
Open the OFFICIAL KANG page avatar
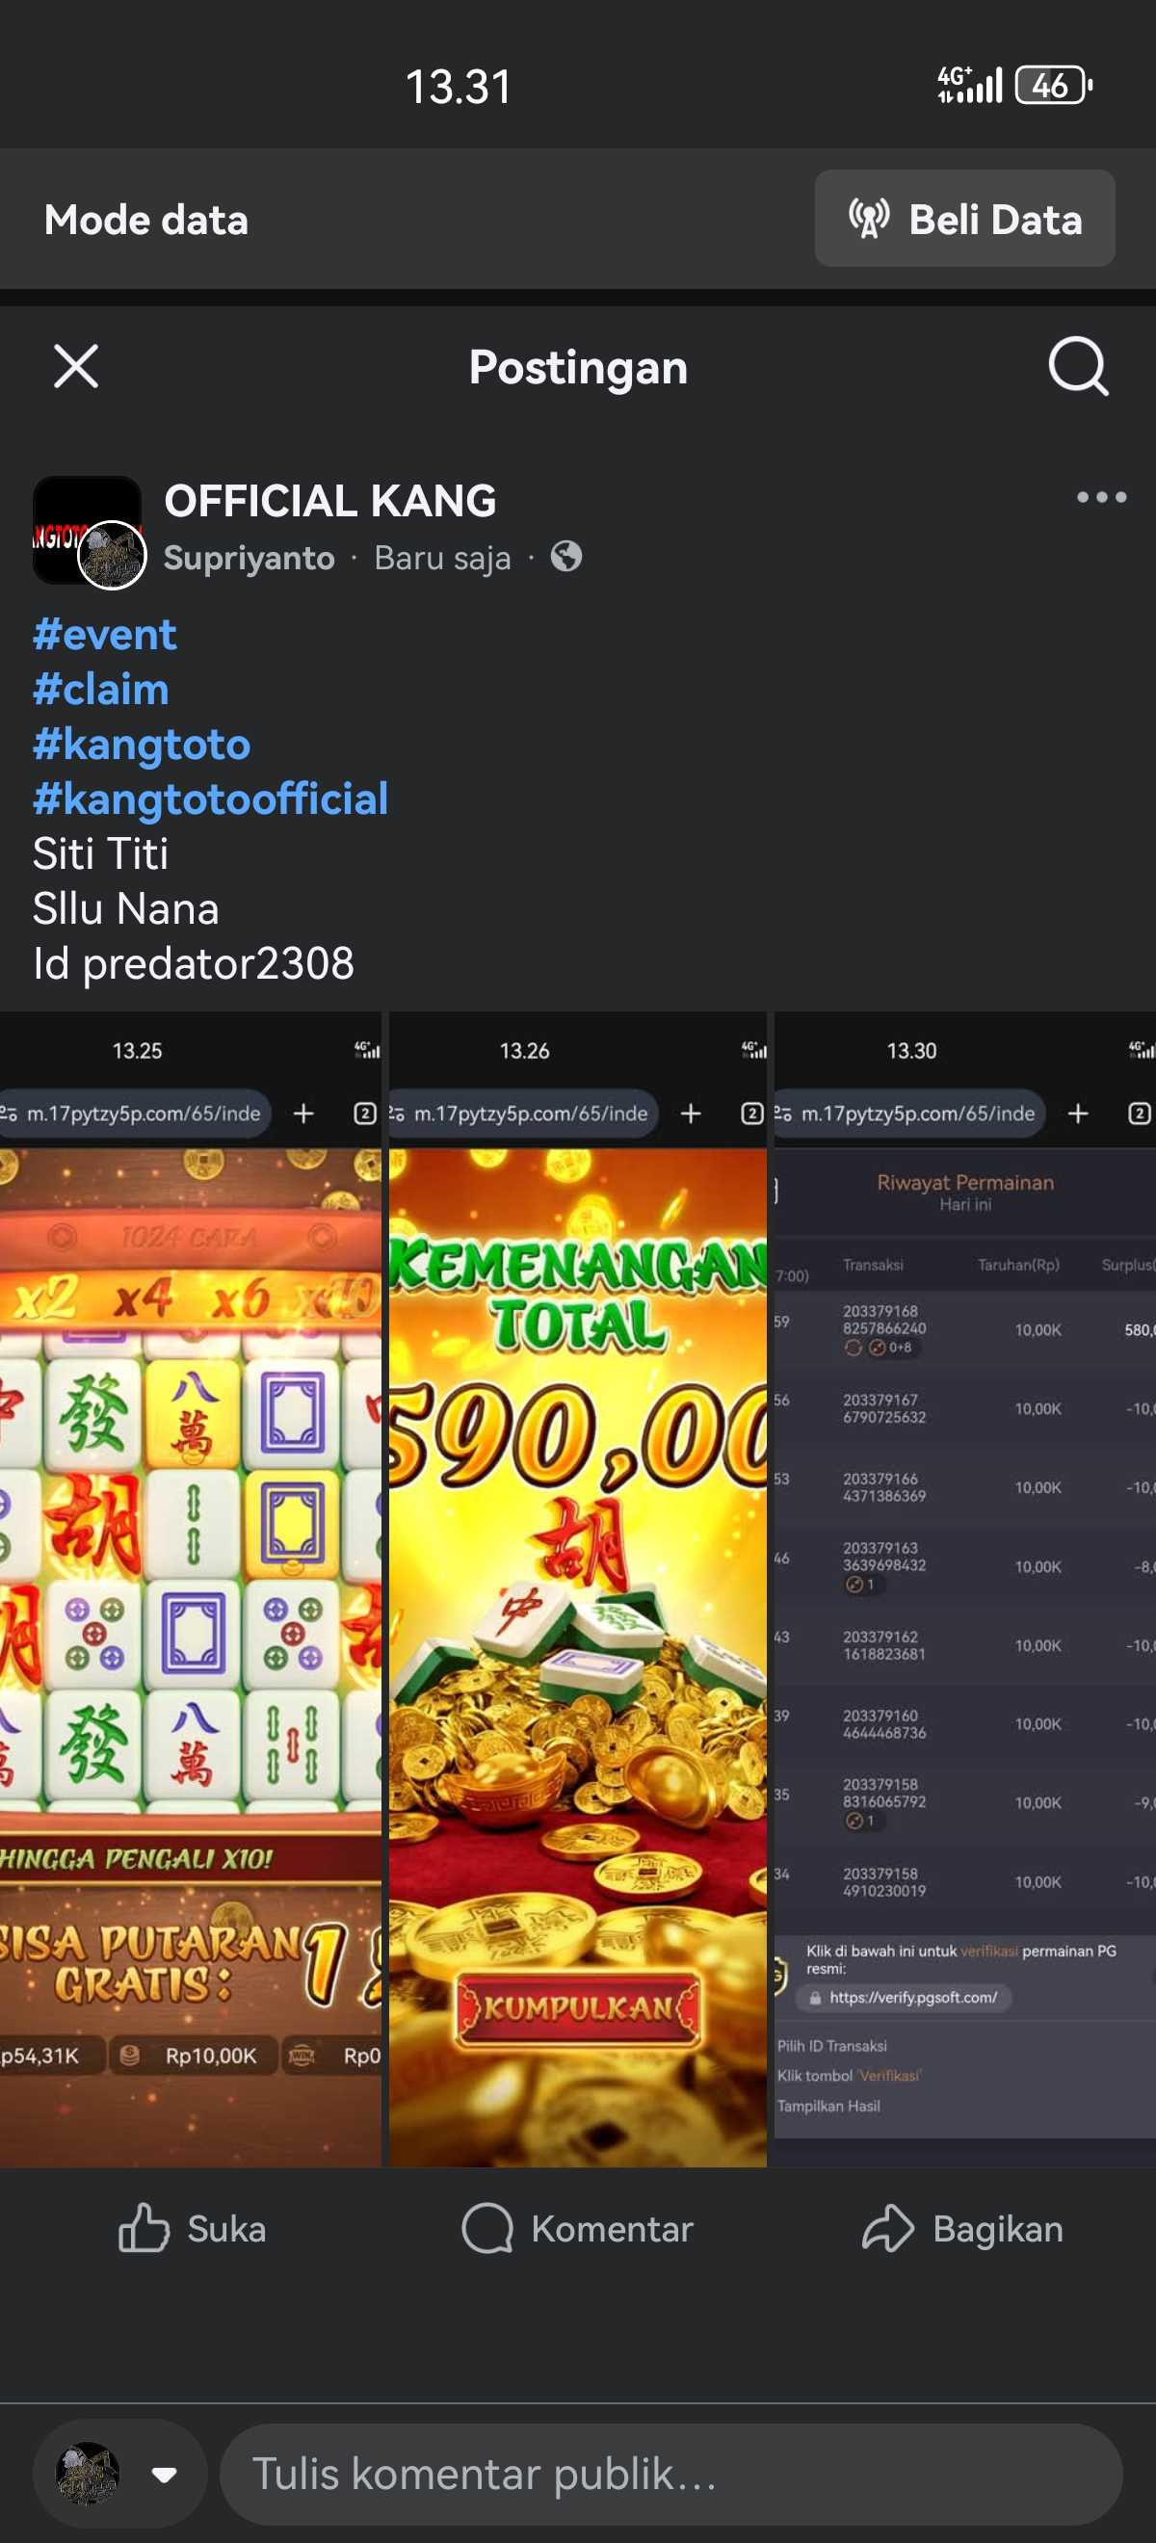(87, 530)
